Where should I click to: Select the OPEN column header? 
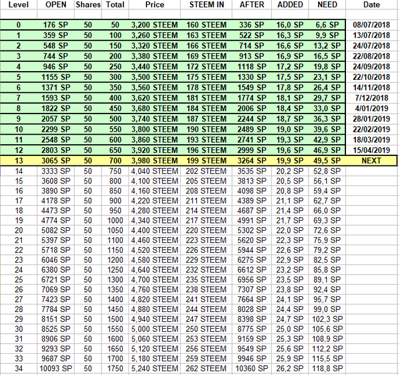coord(55,4)
